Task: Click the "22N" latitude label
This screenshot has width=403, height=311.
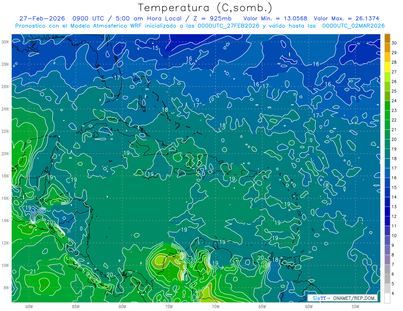Action: (5, 131)
